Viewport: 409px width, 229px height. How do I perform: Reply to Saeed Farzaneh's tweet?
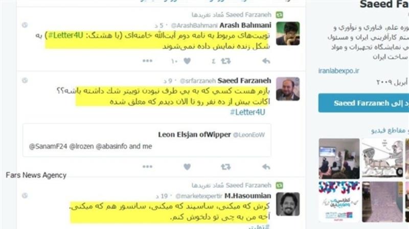tap(266, 167)
